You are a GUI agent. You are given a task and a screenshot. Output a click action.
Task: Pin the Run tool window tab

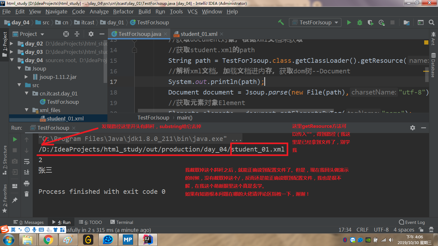pos(14,200)
